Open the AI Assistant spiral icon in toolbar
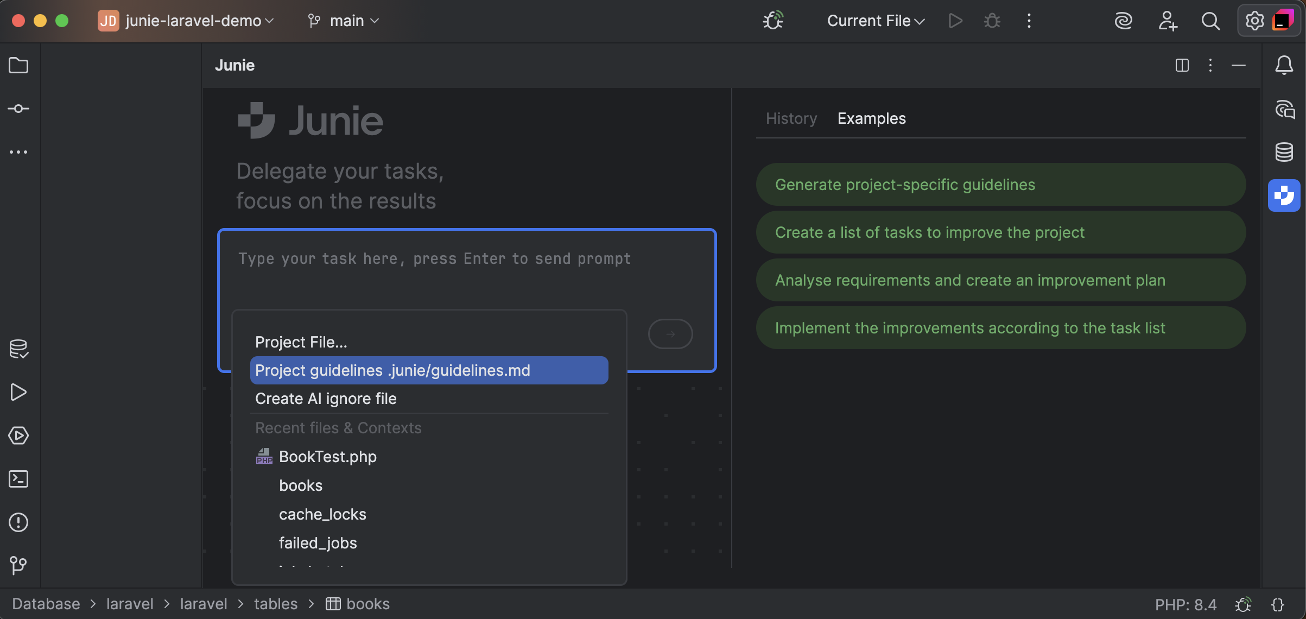 1123,21
